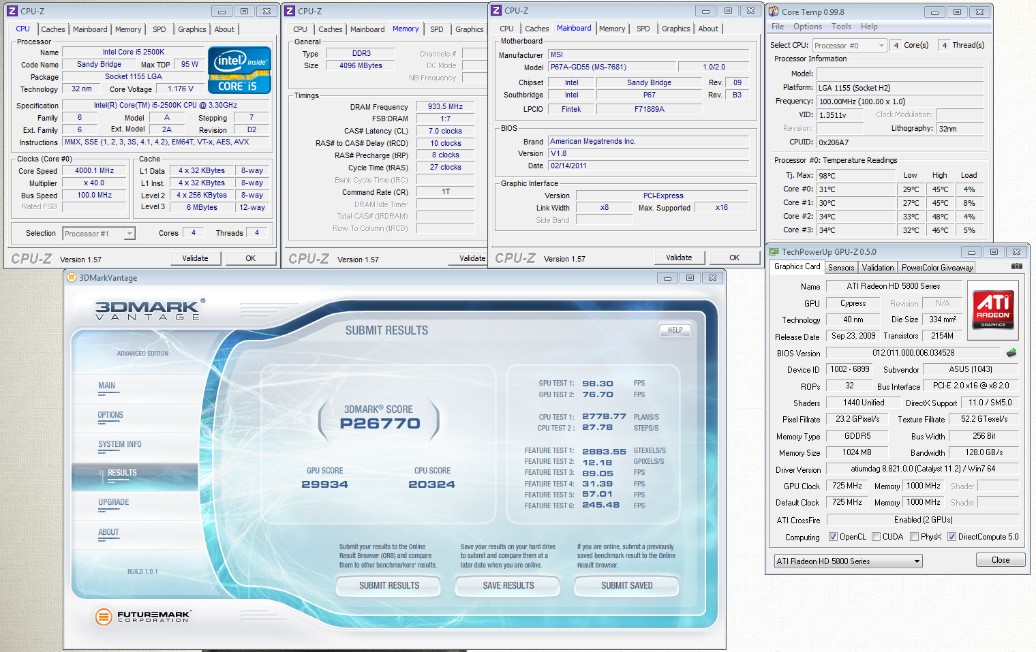Click the Core Temp title bar thermometer icon

coord(774,12)
